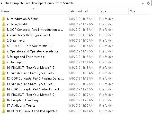Click the Size column header
Image resolution: width=152 pixels, height=133 pixels.
tap(139, 11)
